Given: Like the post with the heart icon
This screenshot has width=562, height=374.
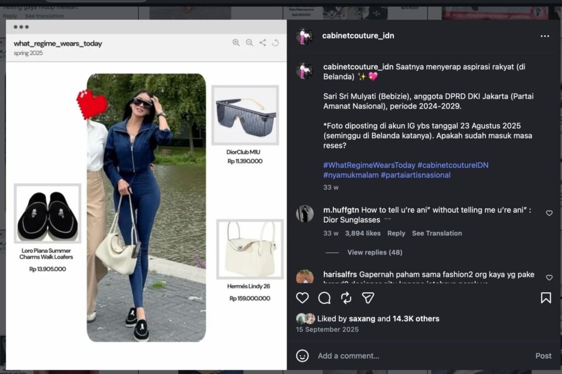Looking at the screenshot, I should point(302,298).
